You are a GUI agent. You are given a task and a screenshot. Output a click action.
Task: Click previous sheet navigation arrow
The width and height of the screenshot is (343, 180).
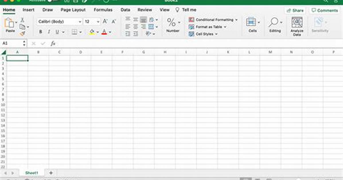point(5,173)
